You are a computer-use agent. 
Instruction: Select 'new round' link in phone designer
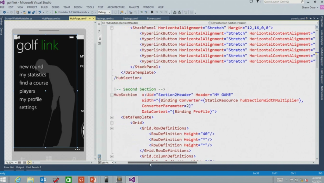pyautogui.click(x=31, y=67)
